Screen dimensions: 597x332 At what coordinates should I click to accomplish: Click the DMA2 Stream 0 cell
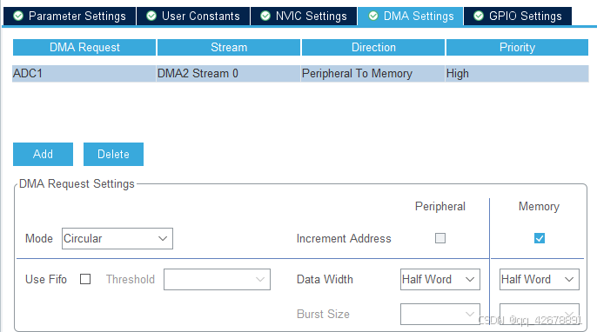228,73
